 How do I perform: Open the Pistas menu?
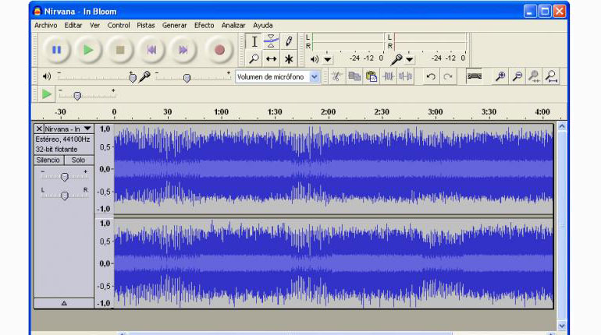[146, 25]
